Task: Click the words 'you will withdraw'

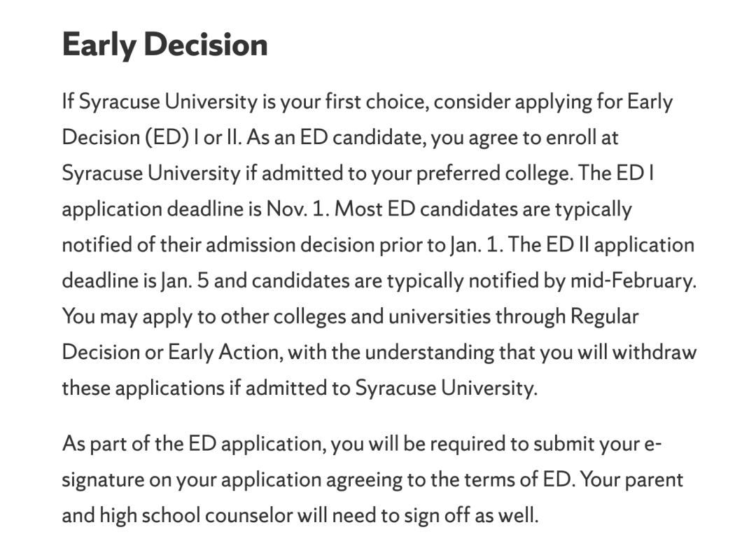Action: click(x=618, y=352)
